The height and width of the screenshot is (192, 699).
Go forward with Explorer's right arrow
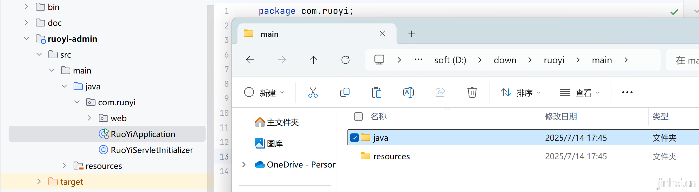282,60
